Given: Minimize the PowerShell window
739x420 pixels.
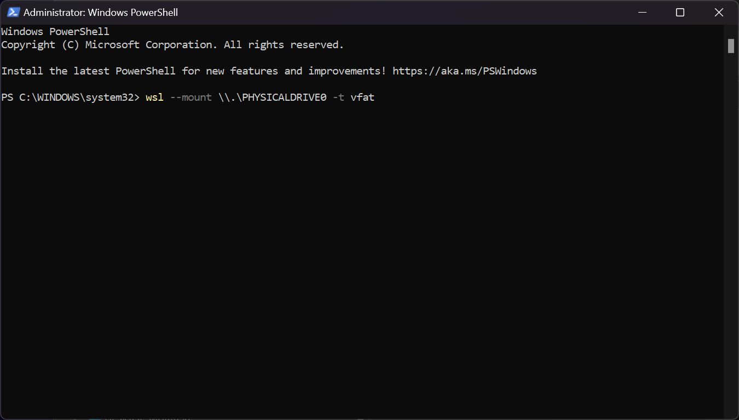Looking at the screenshot, I should [641, 12].
